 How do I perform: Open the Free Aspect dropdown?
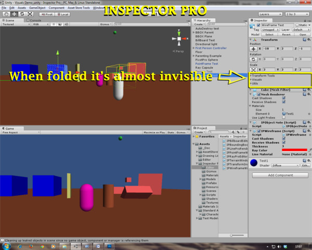pos(21,132)
